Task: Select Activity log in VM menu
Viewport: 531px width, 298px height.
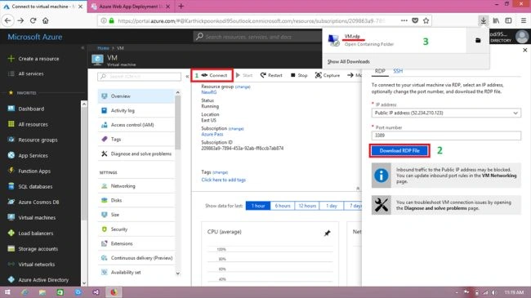Action: (136, 110)
